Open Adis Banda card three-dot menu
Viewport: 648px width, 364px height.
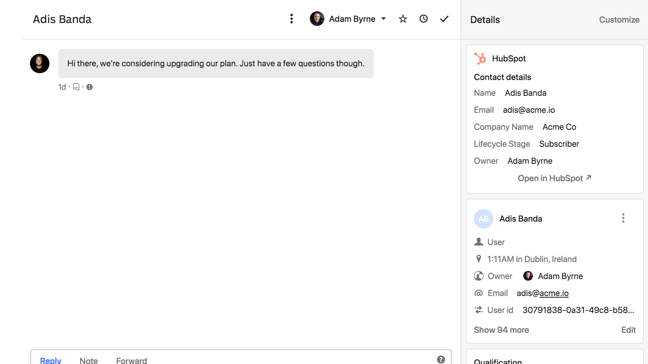[x=623, y=218]
